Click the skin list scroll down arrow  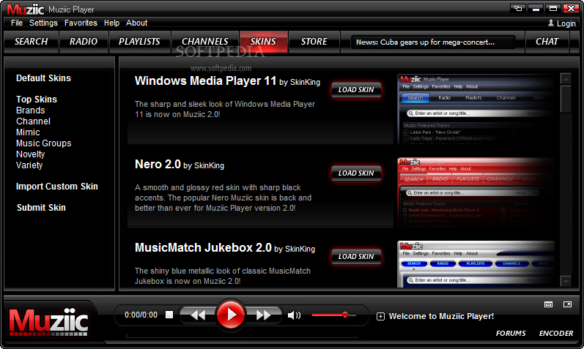[566, 281]
